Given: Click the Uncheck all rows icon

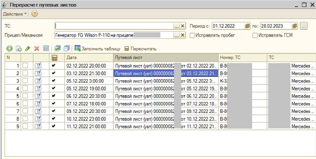Looking at the screenshot, I should click(67, 49).
